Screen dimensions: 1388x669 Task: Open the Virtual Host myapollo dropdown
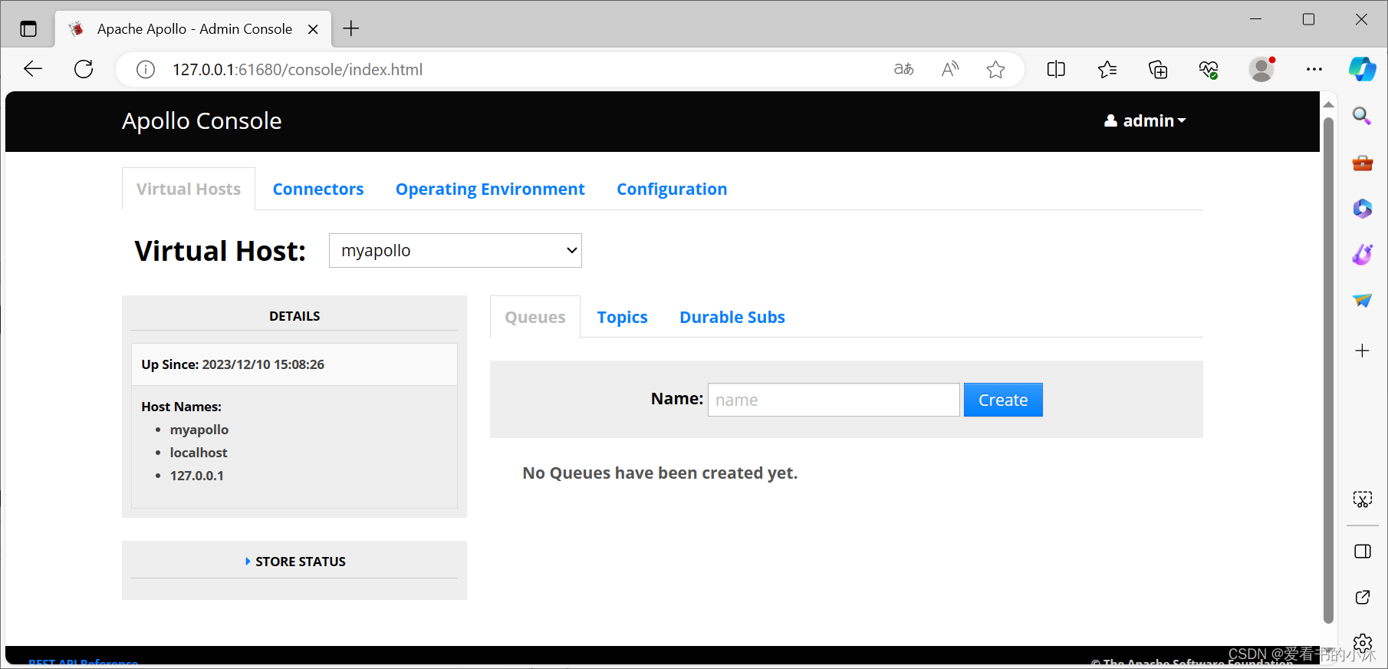coord(456,251)
